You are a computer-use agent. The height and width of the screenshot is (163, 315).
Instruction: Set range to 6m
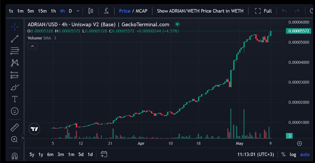(x=50, y=154)
